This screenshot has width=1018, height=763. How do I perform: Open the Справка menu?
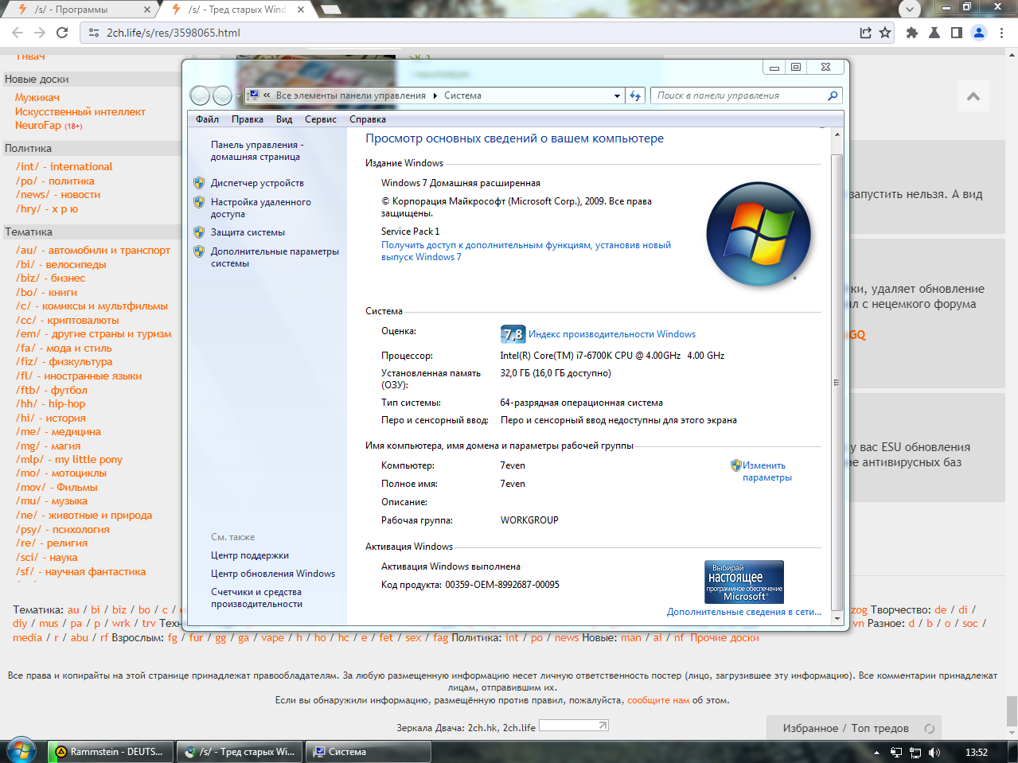pos(368,119)
